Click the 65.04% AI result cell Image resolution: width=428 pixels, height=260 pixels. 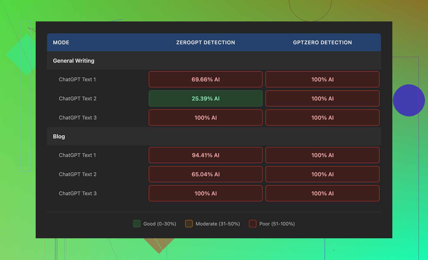(x=205, y=174)
